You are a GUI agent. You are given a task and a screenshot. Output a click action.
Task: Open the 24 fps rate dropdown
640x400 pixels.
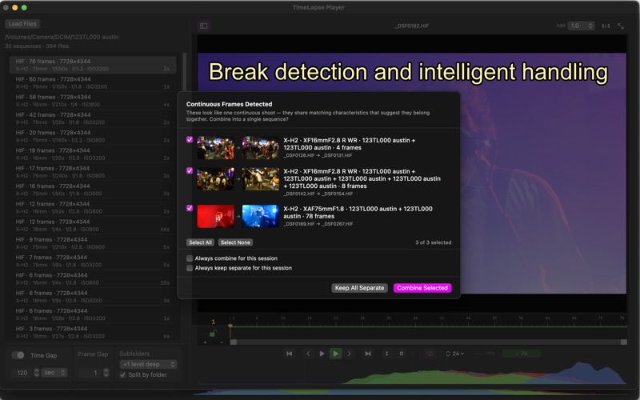click(454, 354)
